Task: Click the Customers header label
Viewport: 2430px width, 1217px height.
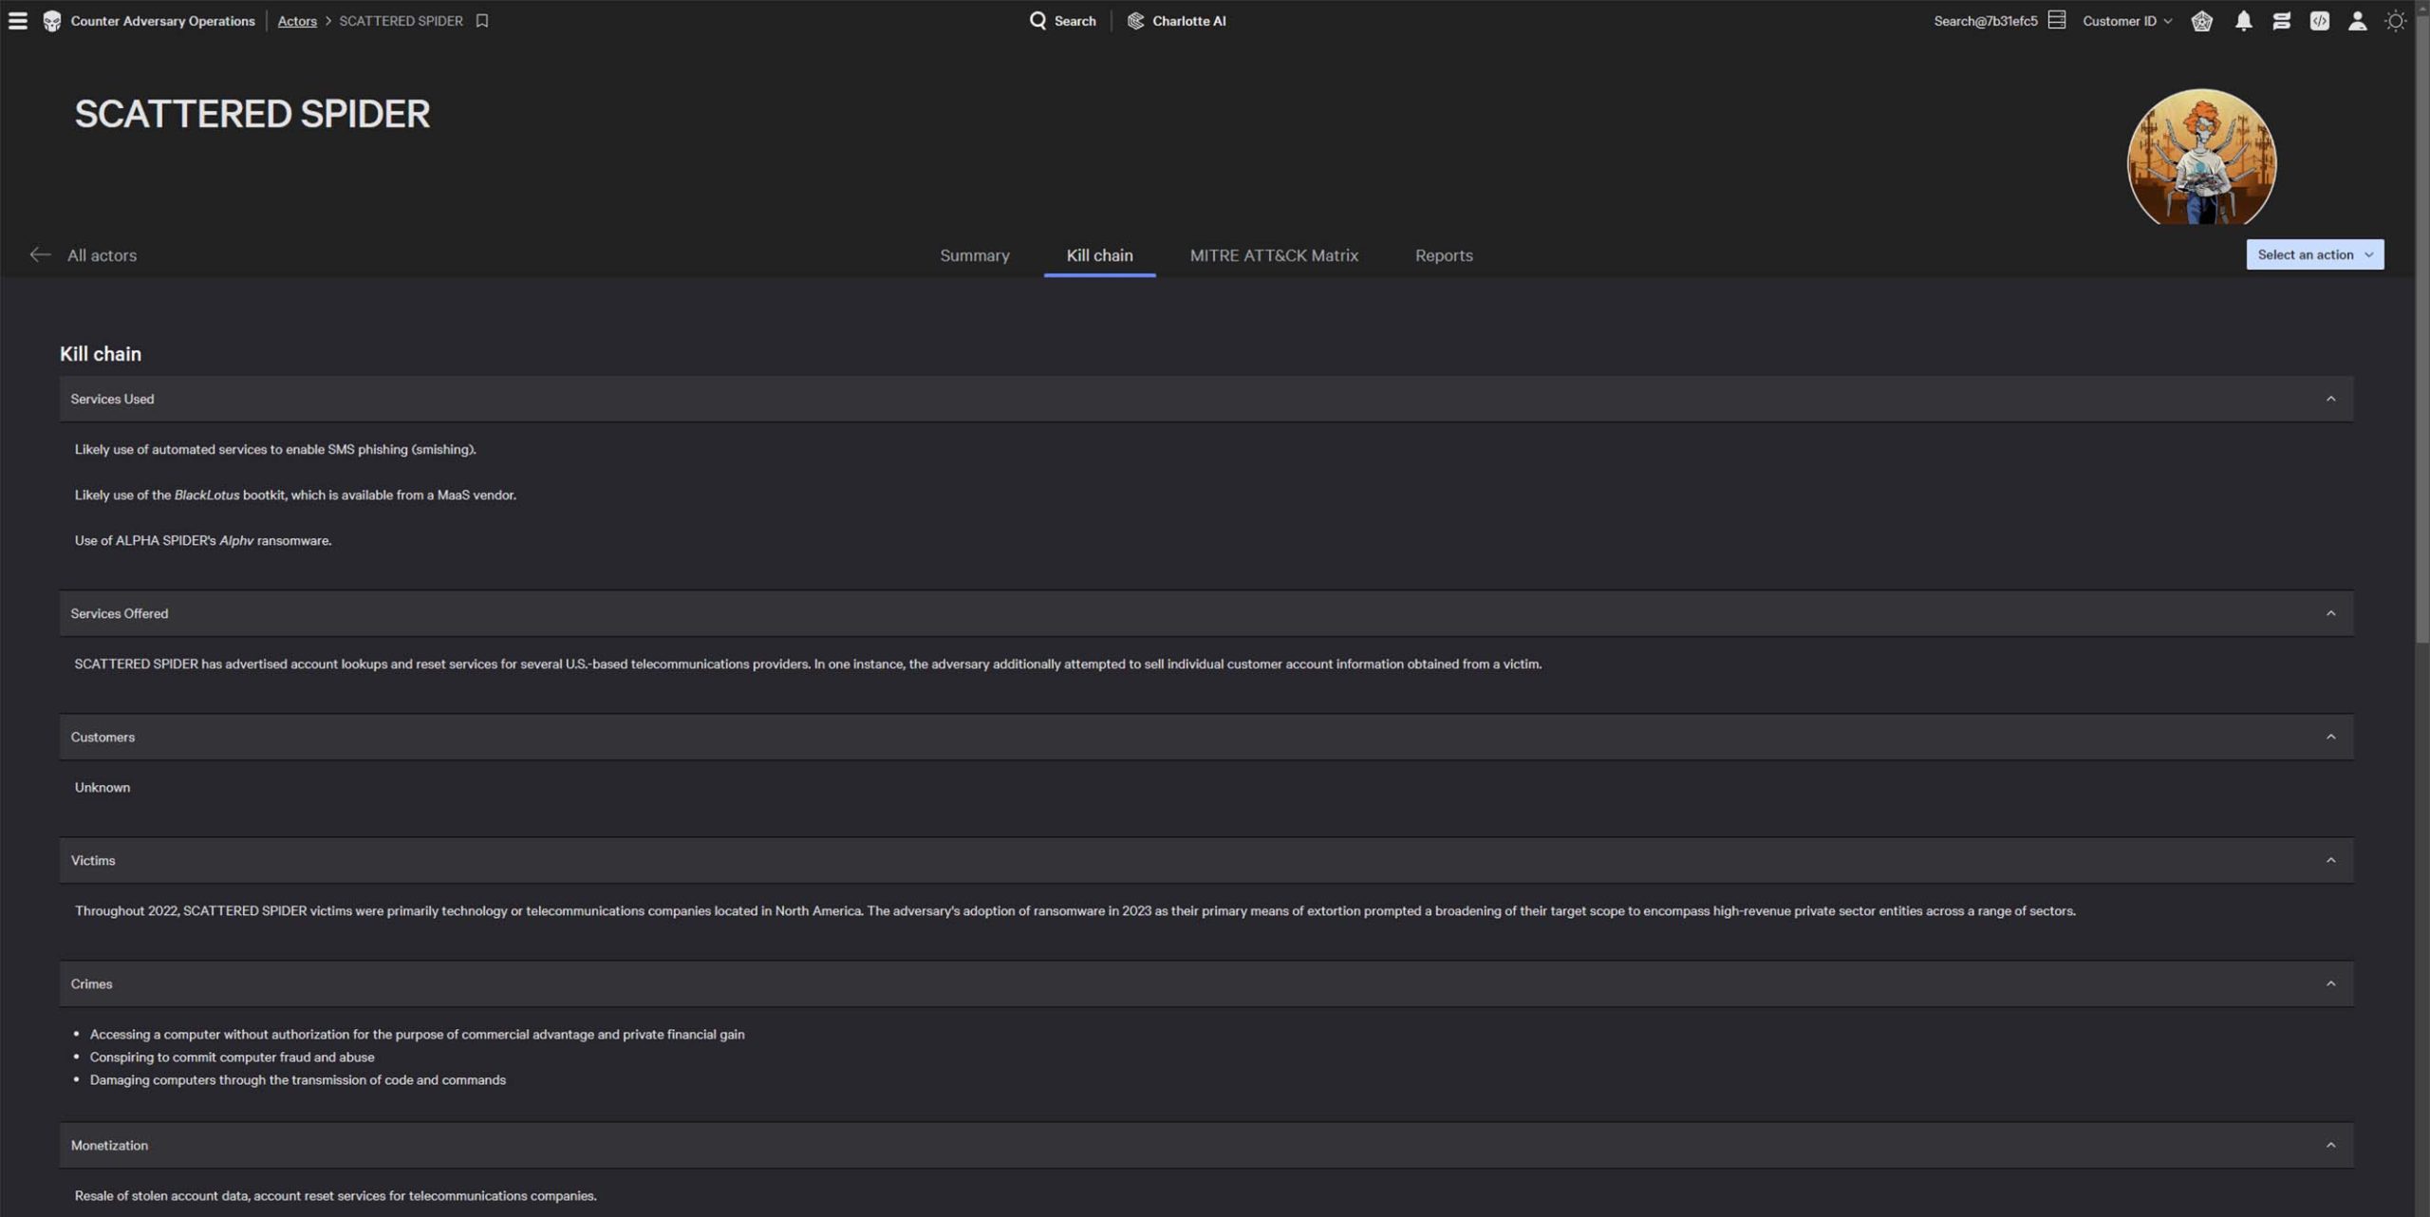Action: [103, 737]
